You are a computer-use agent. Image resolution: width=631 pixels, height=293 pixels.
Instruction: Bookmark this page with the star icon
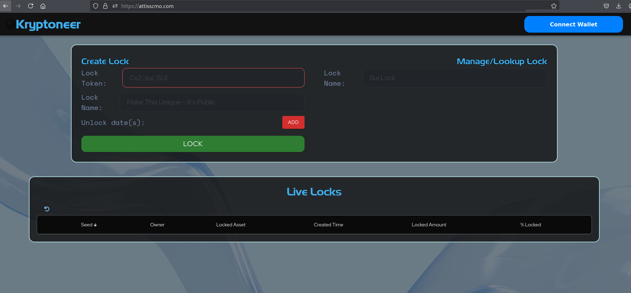tap(554, 6)
